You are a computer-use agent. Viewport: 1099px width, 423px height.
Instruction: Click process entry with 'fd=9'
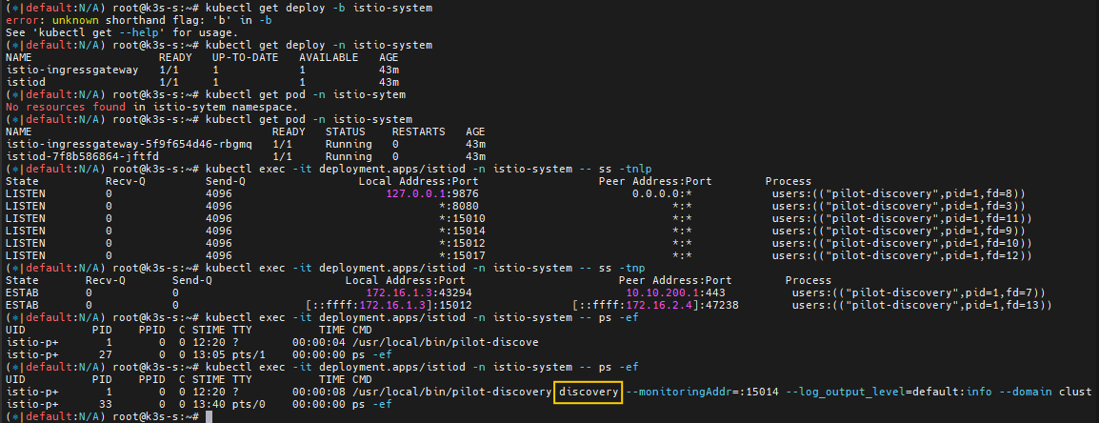(x=899, y=231)
